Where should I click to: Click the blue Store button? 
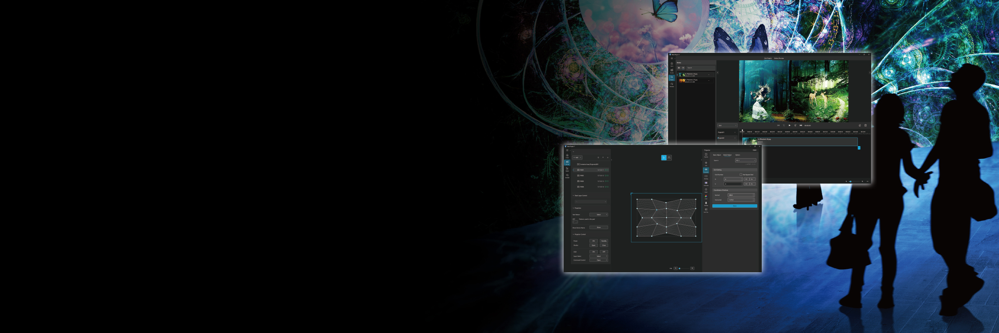735,206
